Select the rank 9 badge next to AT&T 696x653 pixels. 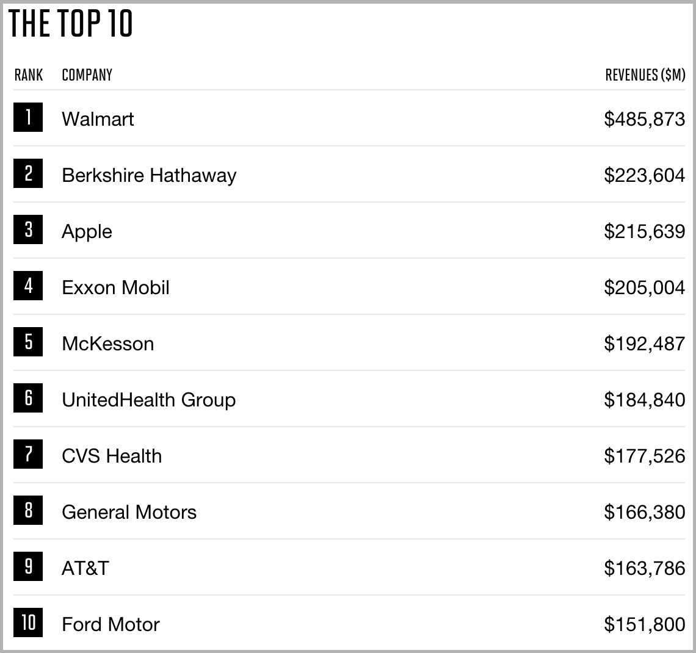tap(28, 566)
